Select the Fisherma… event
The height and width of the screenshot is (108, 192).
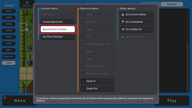click(9, 57)
